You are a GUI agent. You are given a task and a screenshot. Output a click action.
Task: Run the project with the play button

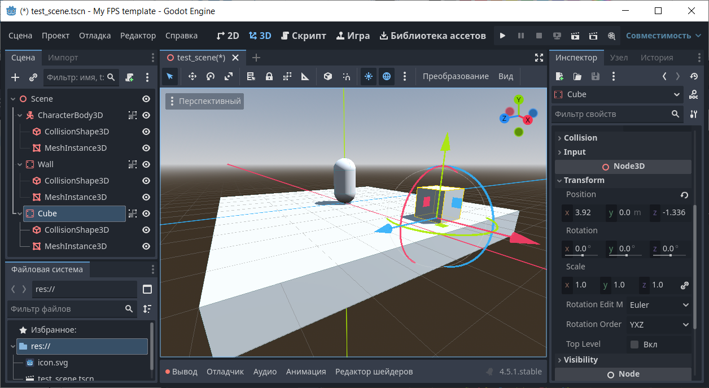(502, 36)
